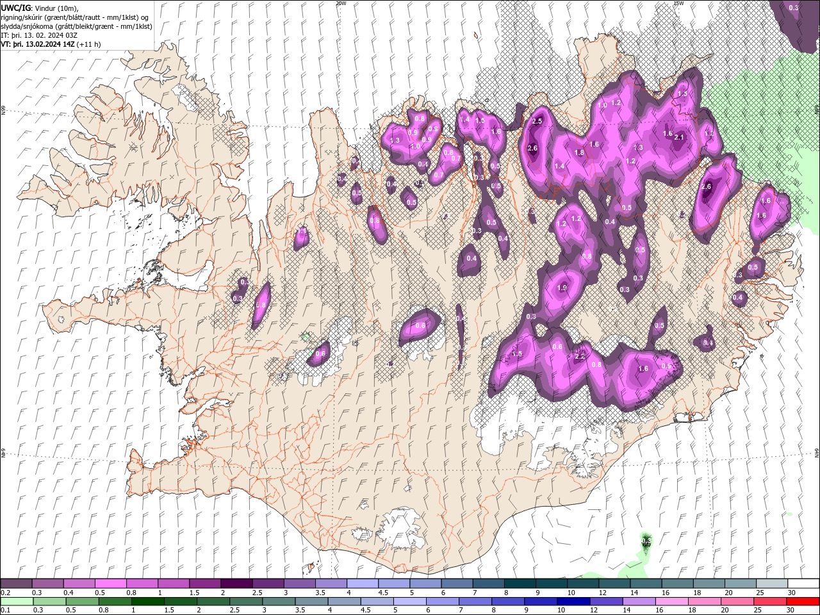Click the '15W' longitude label at top edge
This screenshot has height=615, width=820.
click(678, 3)
